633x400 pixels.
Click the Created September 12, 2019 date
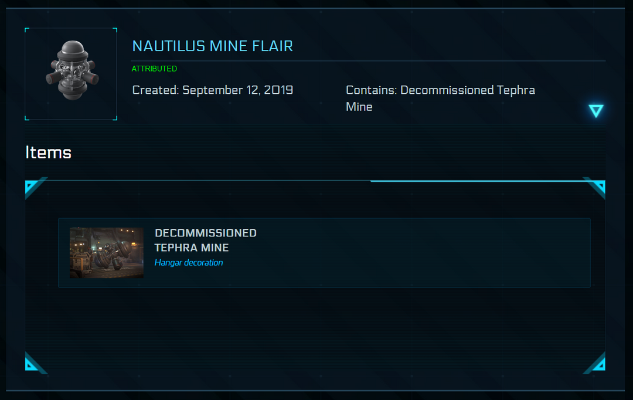pyautogui.click(x=212, y=90)
